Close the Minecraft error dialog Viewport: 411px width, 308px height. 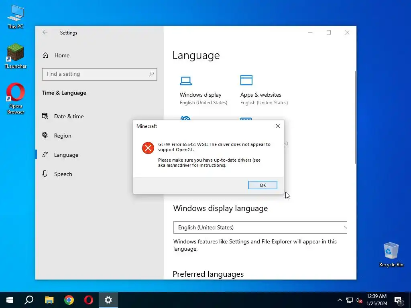click(x=278, y=126)
